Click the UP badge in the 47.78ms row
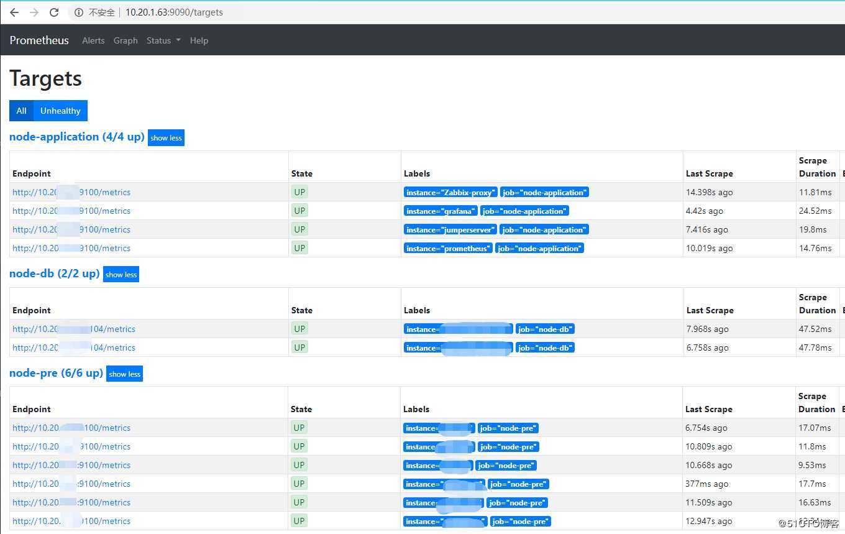The image size is (845, 534). [x=299, y=348]
